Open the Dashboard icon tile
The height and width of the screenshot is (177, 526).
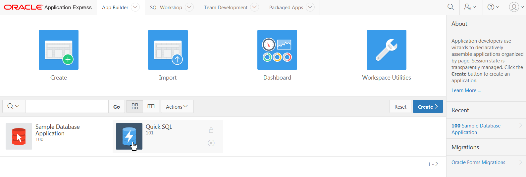pyautogui.click(x=277, y=50)
